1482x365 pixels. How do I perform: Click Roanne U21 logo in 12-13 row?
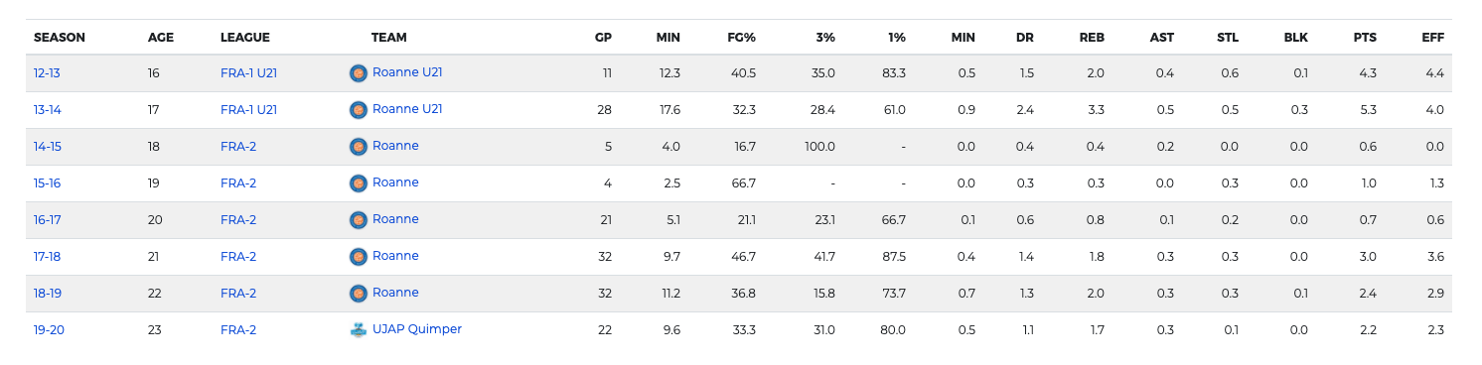click(x=359, y=73)
